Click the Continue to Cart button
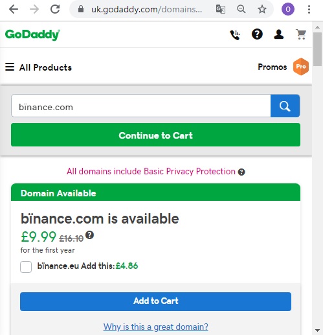The width and height of the screenshot is (323, 335). click(x=155, y=135)
